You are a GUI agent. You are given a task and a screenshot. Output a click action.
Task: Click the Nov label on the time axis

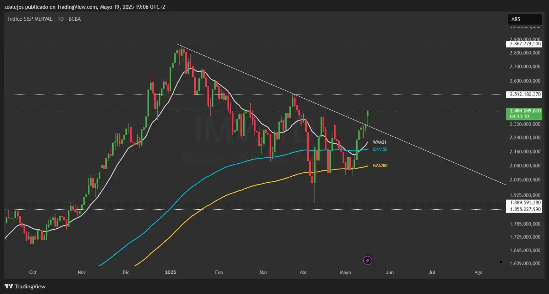tap(81, 272)
